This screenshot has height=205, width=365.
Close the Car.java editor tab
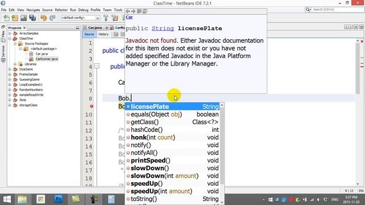[107, 28]
